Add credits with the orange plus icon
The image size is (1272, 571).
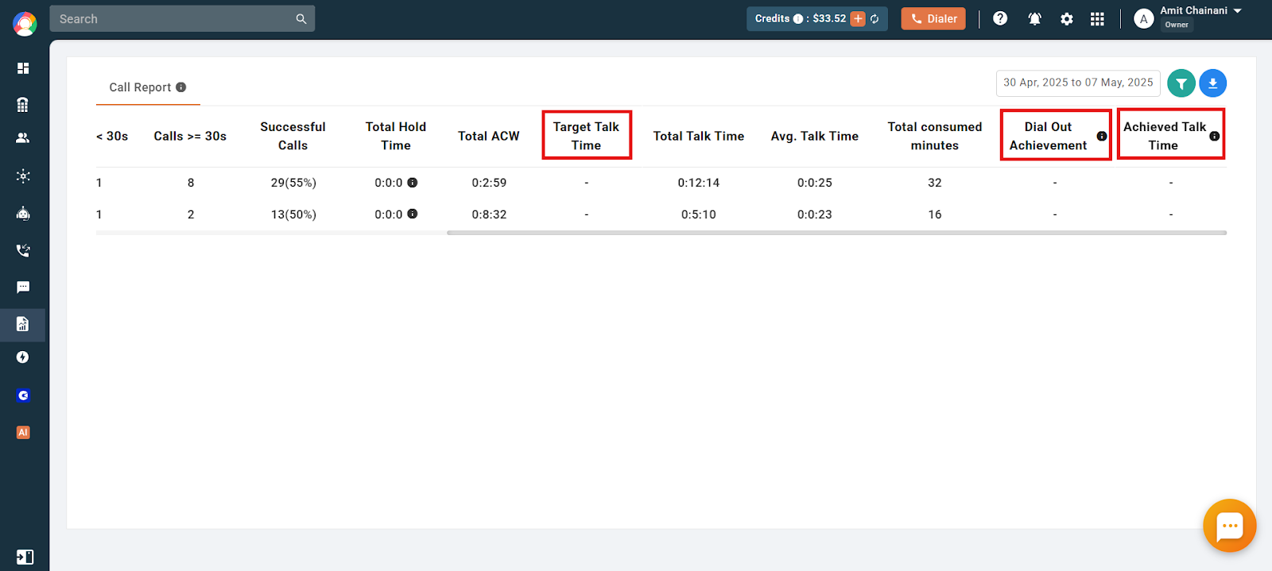click(858, 19)
